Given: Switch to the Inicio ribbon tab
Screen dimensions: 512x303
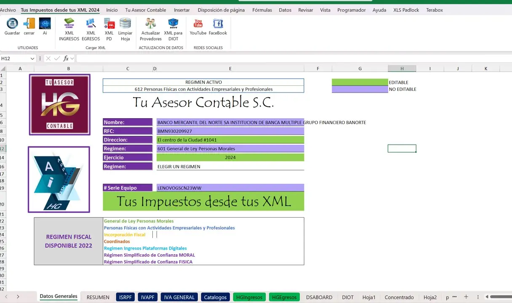Looking at the screenshot, I should [112, 10].
